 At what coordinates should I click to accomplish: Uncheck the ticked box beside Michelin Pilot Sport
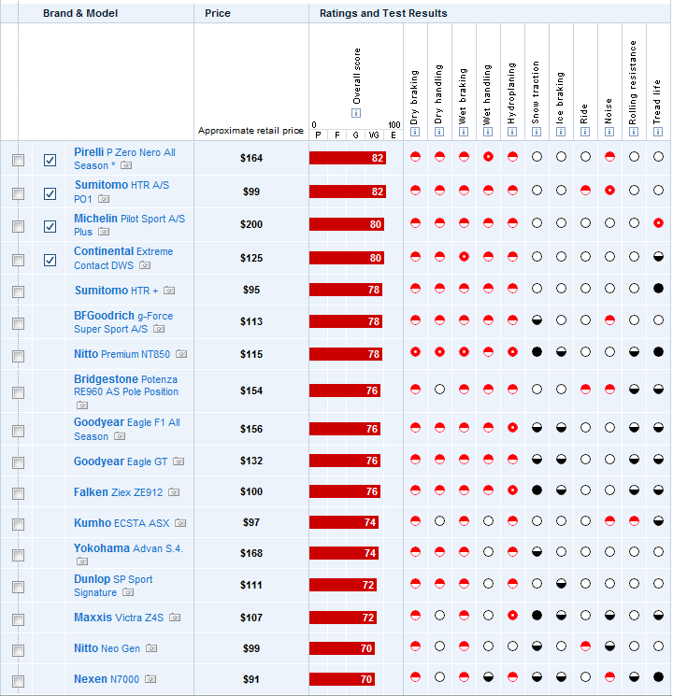pos(50,226)
